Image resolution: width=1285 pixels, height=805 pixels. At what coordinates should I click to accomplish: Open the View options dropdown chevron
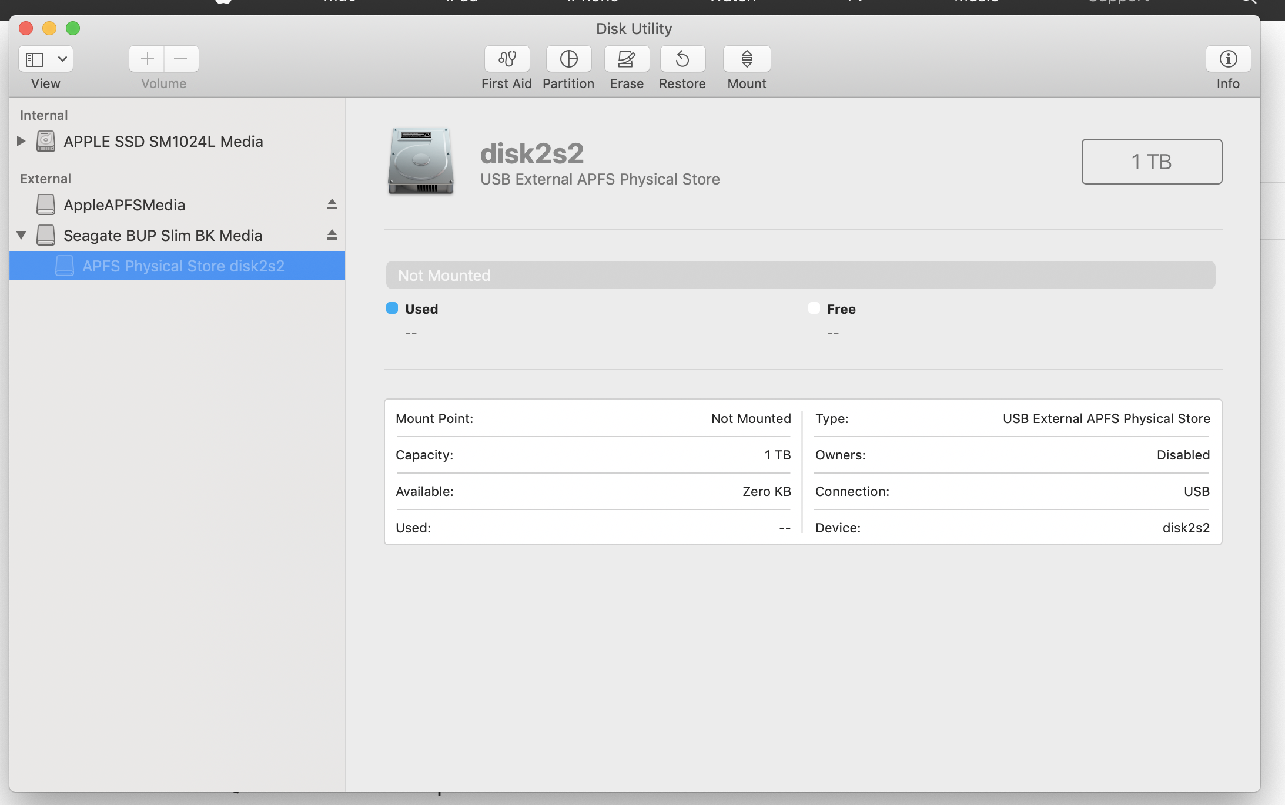coord(62,59)
